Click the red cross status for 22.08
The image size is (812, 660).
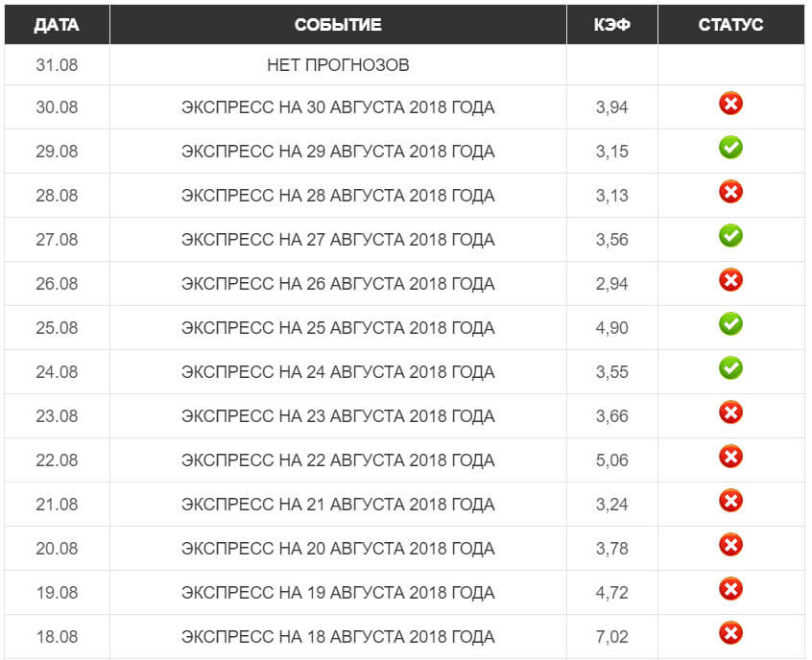(x=730, y=458)
